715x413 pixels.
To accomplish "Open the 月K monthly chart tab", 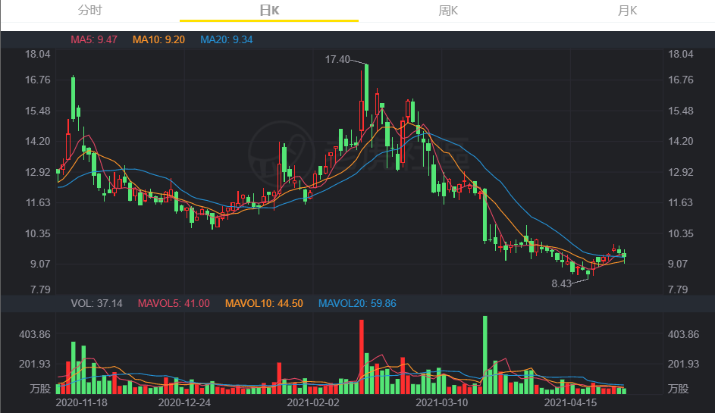I will coord(627,11).
